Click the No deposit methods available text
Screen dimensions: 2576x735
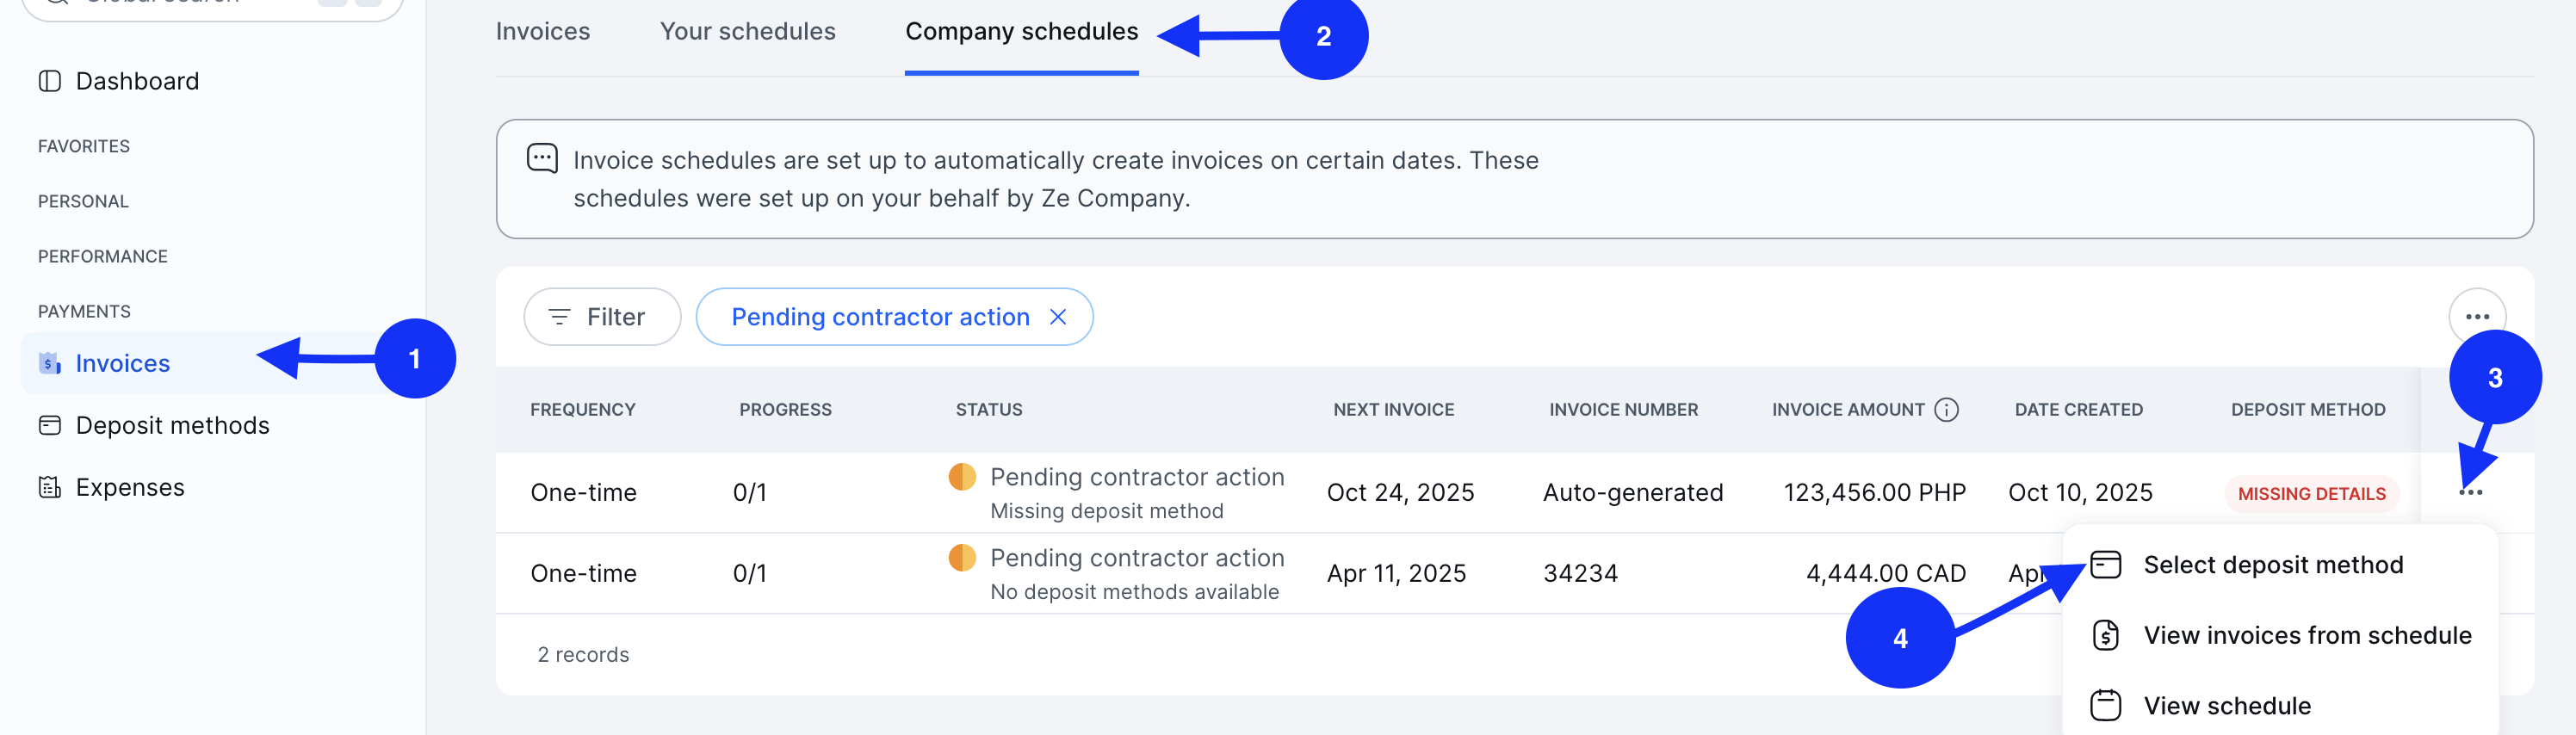1134,592
